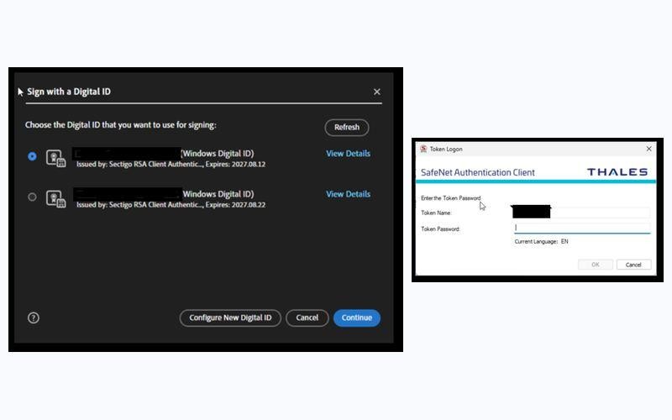Screen dimensions: 672x420
Task: Click the Token Name field
Action: pos(580,213)
